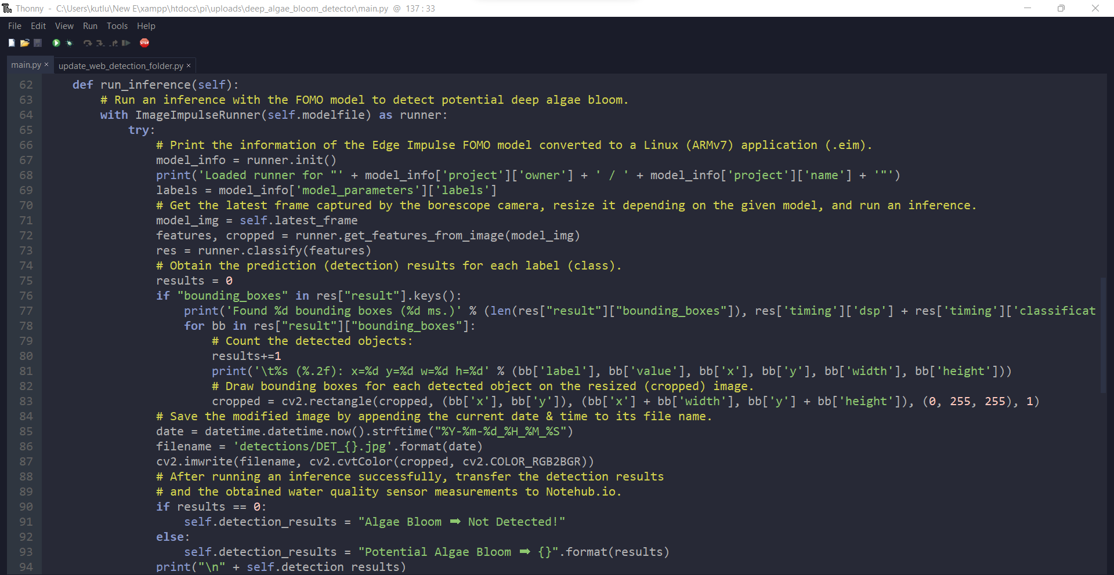This screenshot has height=575, width=1114.
Task: Close the main.py tab
Action: pyautogui.click(x=46, y=65)
